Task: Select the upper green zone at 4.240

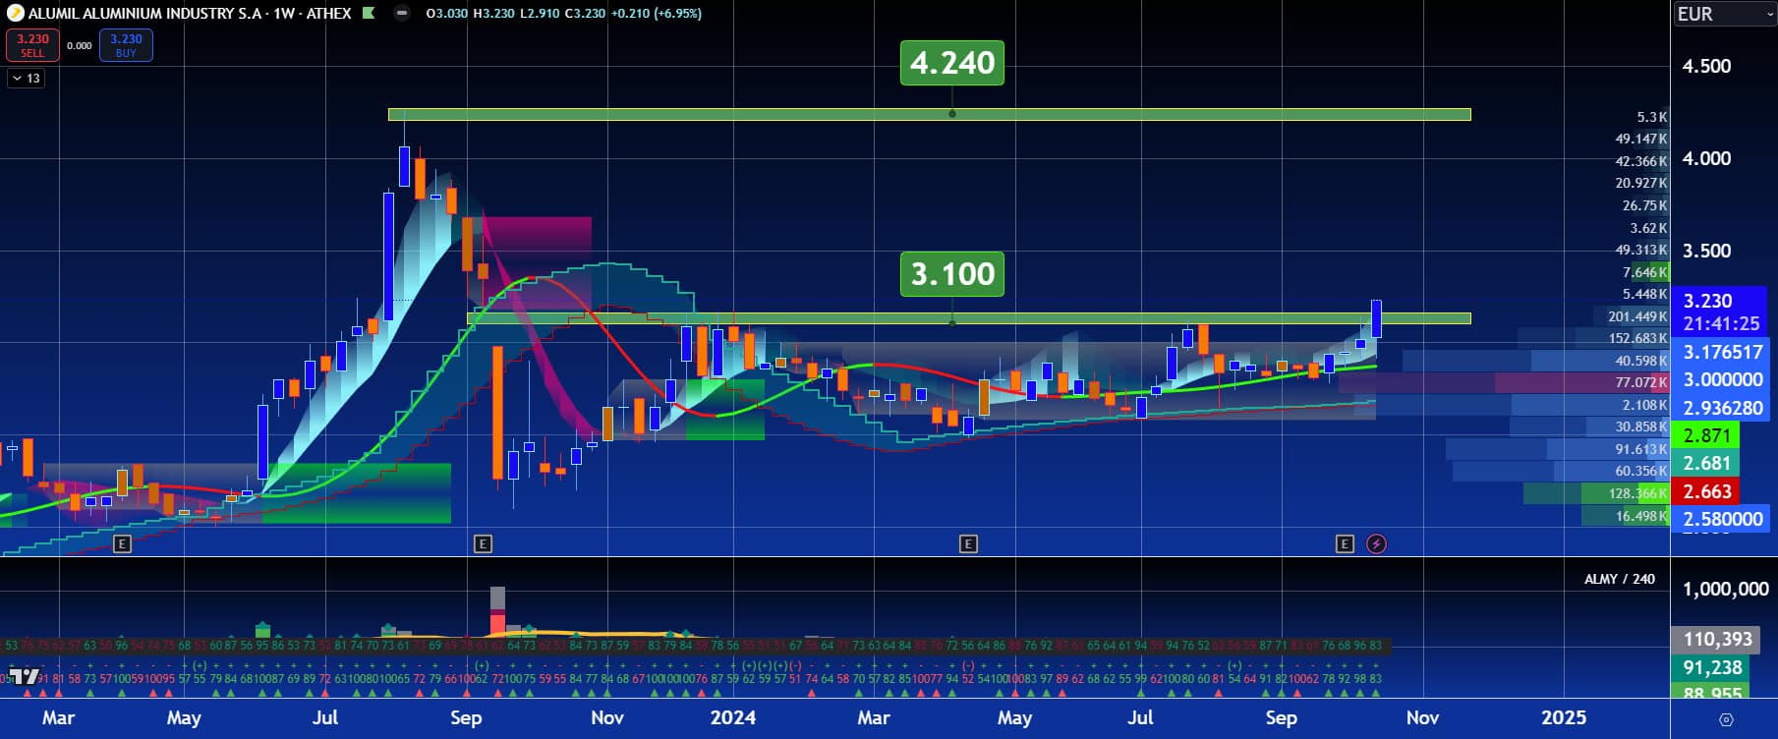Action: (929, 115)
